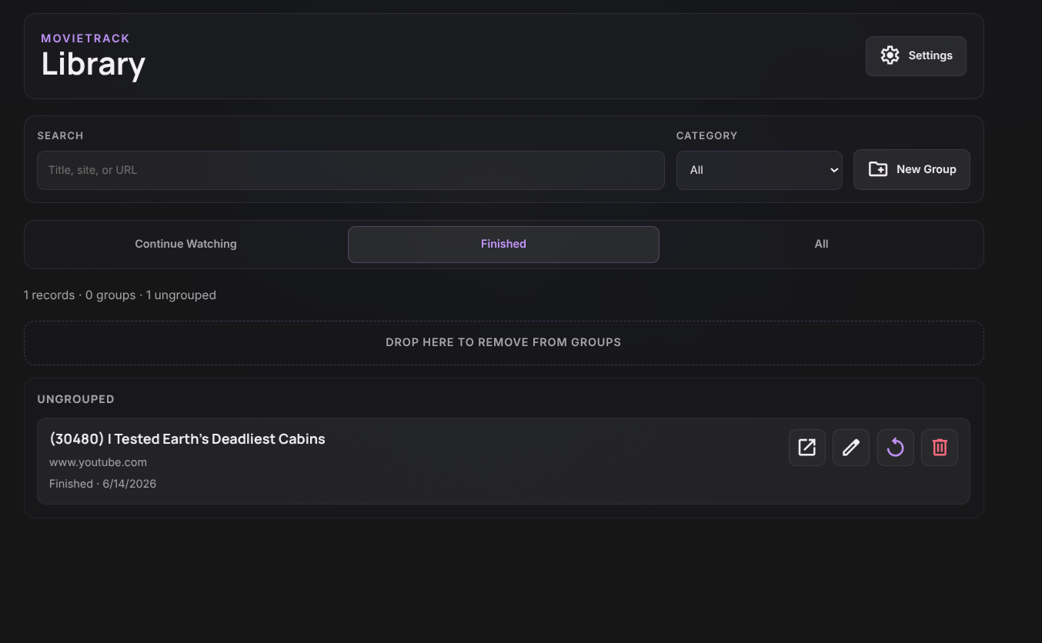Click the MovieTrack brand label
The height and width of the screenshot is (643, 1042).
(85, 38)
